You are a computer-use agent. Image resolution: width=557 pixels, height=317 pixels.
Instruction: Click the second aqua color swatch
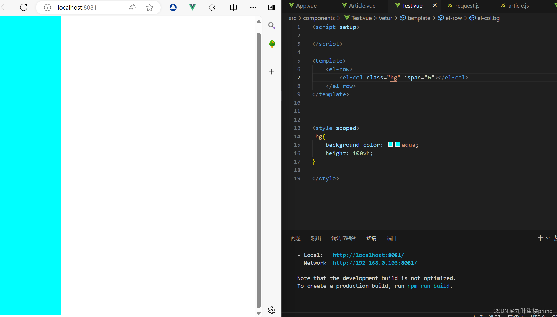pos(398,144)
